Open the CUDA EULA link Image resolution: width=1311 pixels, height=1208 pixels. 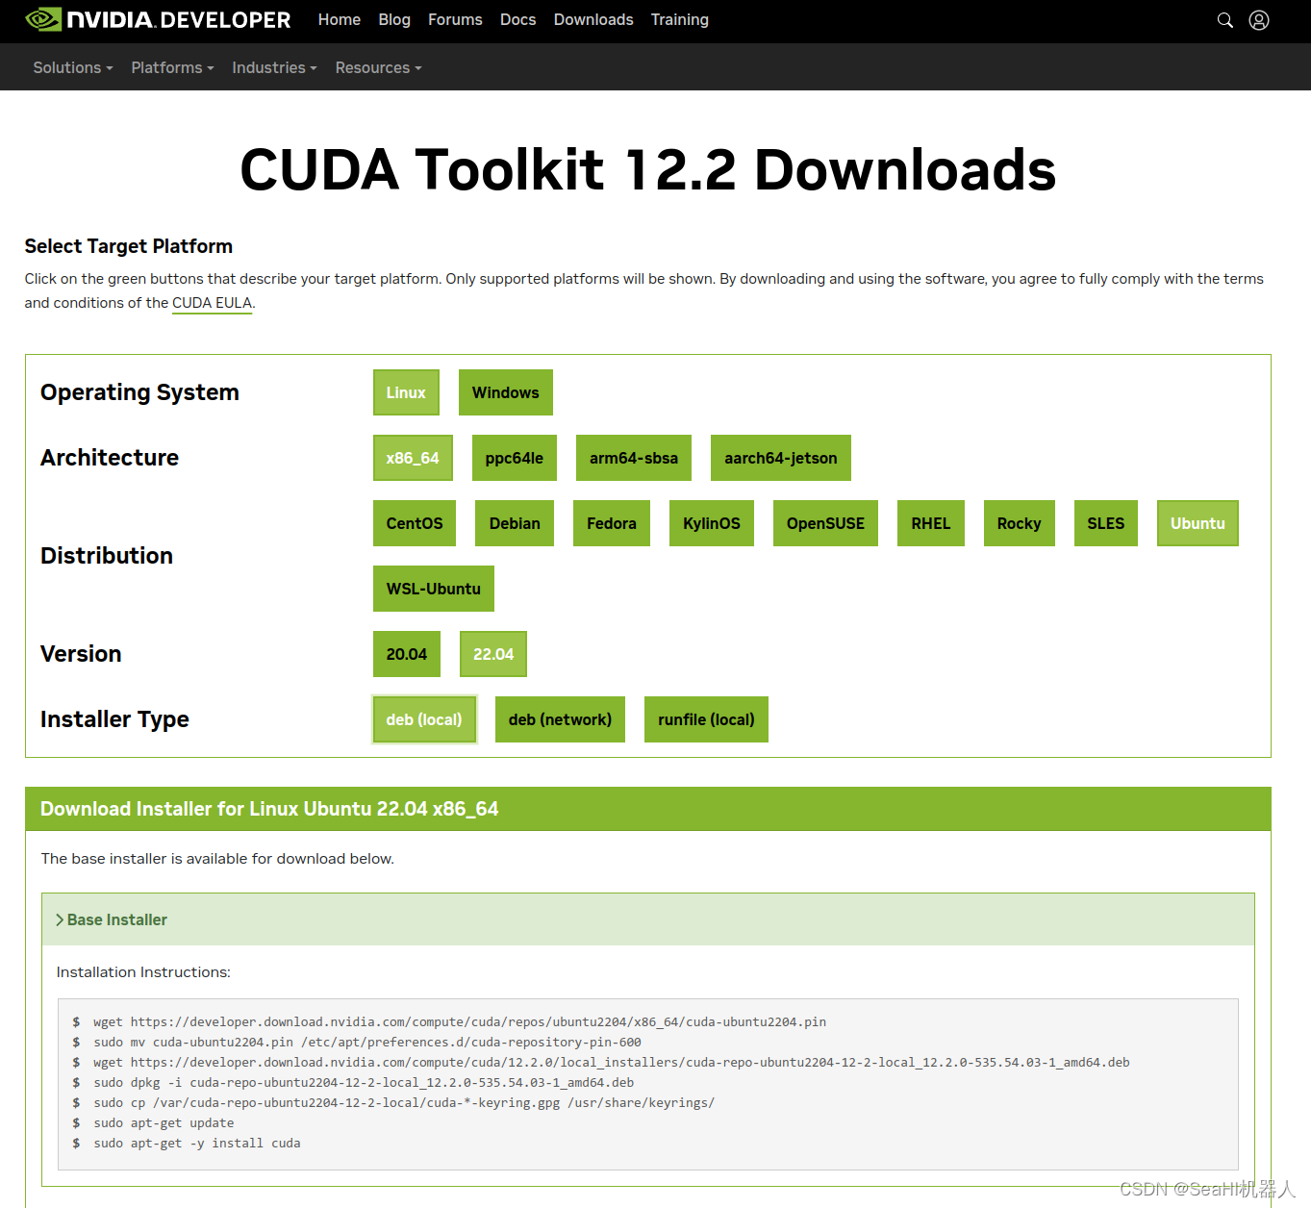212,303
